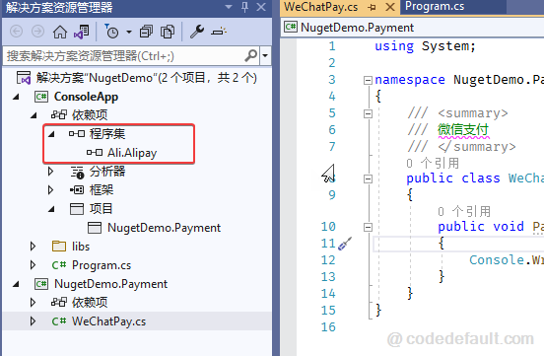Image resolution: width=544 pixels, height=356 pixels.
Task: Open dropdown arrow next to clock filter
Action: (x=129, y=32)
